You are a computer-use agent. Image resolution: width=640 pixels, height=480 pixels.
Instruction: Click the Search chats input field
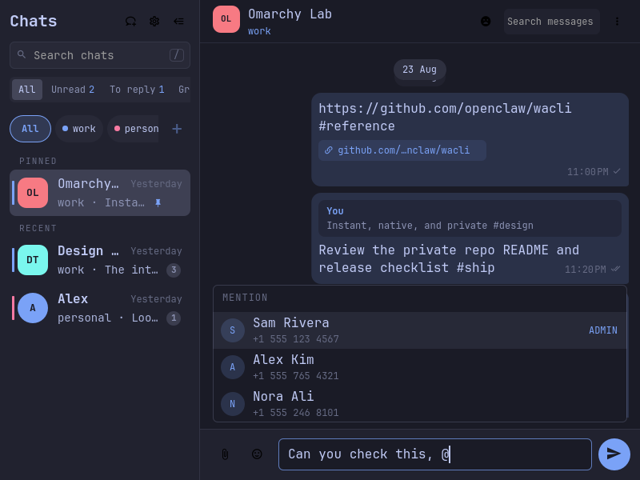coord(100,55)
